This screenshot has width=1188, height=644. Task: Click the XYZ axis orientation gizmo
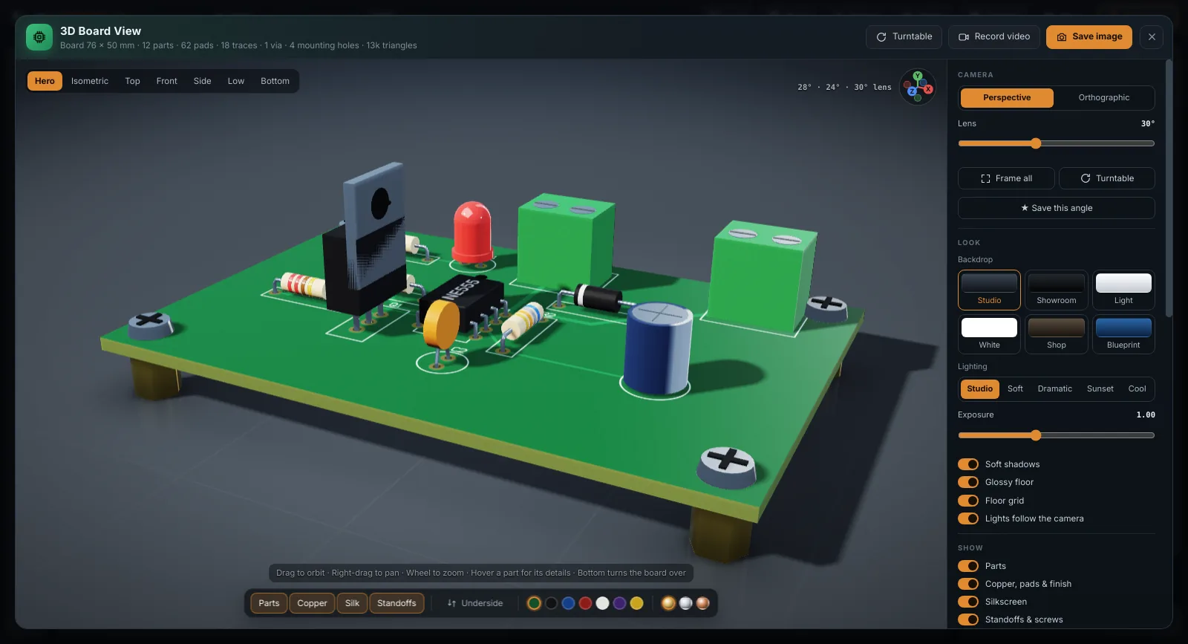click(918, 88)
